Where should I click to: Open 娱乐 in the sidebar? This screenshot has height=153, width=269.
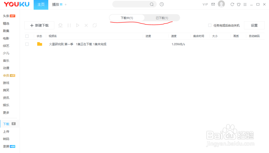[x=6, y=105]
